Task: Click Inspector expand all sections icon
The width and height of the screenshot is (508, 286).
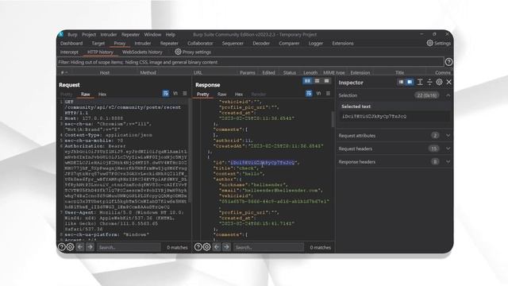Action: click(x=420, y=82)
